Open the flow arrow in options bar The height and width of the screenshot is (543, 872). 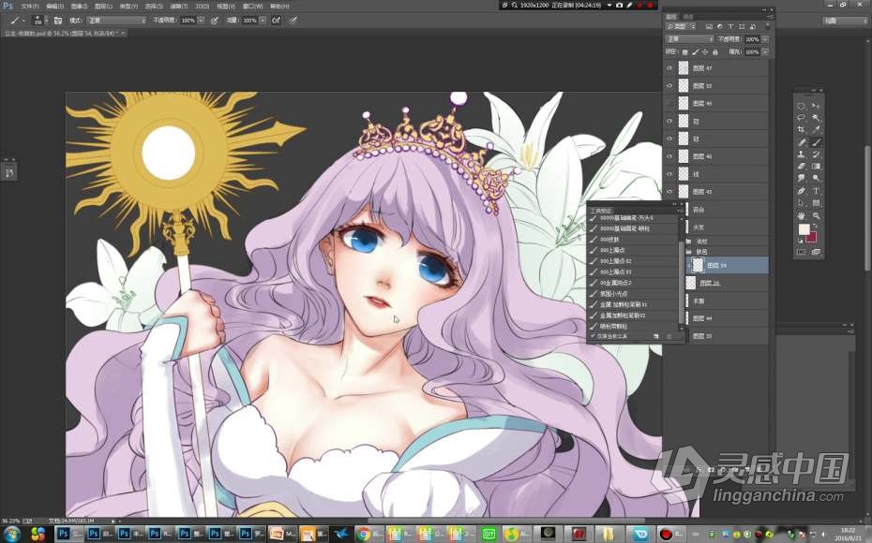[x=263, y=21]
